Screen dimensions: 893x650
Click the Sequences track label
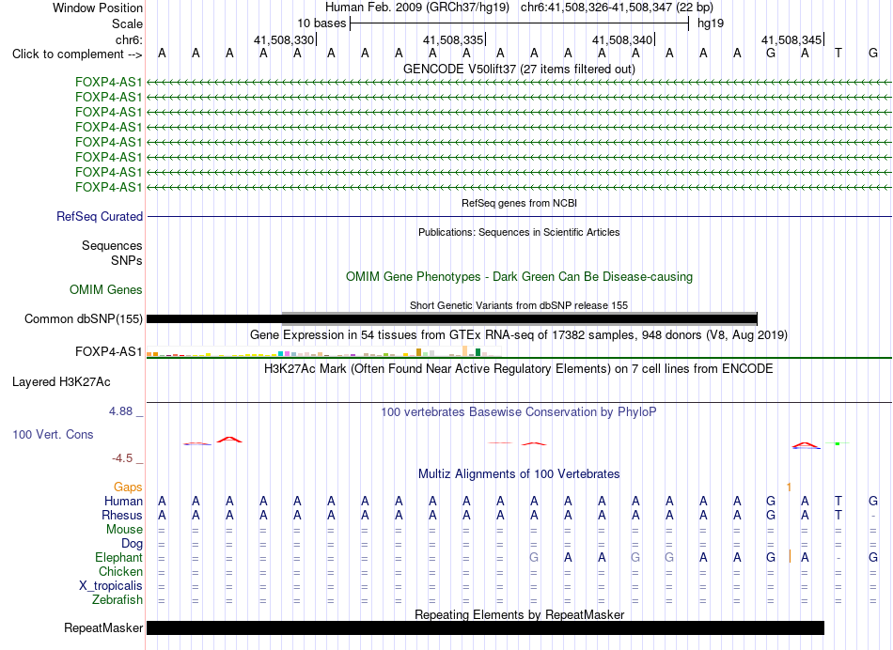pos(112,245)
